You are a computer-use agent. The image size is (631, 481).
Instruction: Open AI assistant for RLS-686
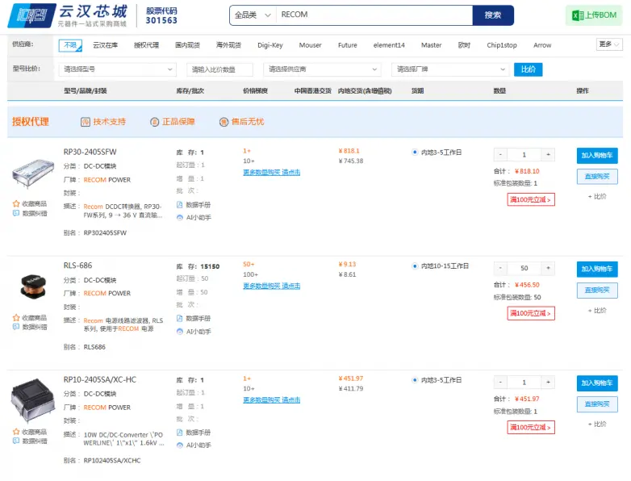(x=180, y=332)
